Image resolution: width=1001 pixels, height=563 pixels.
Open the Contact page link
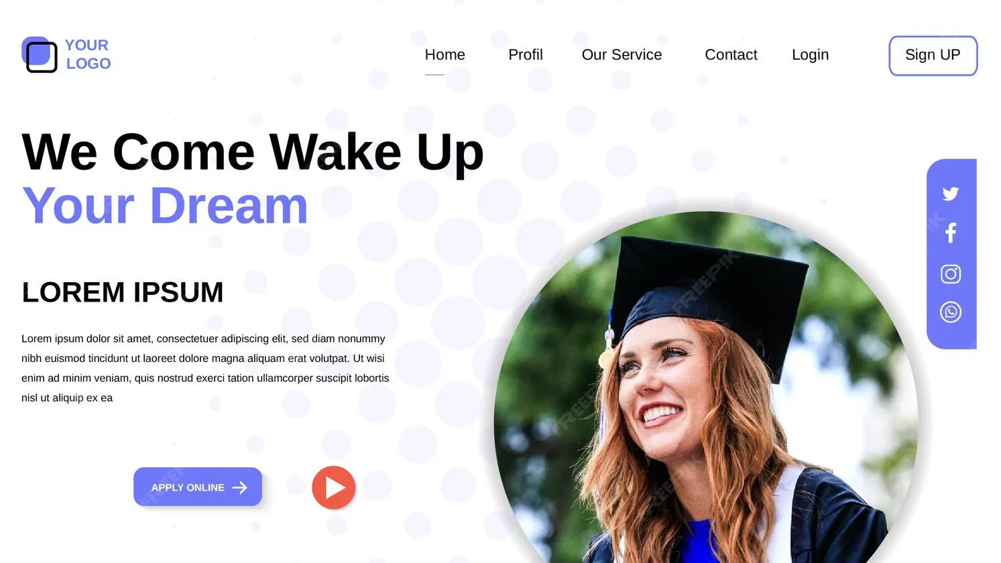point(731,54)
